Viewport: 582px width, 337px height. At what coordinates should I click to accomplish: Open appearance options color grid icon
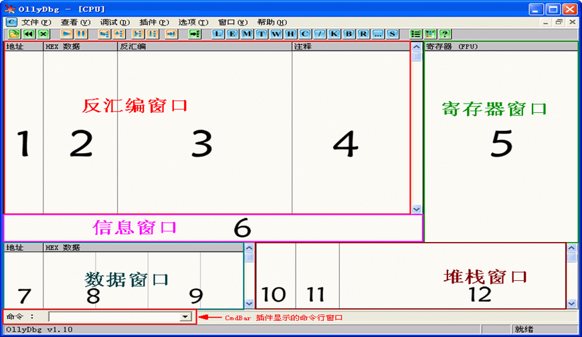pos(430,34)
